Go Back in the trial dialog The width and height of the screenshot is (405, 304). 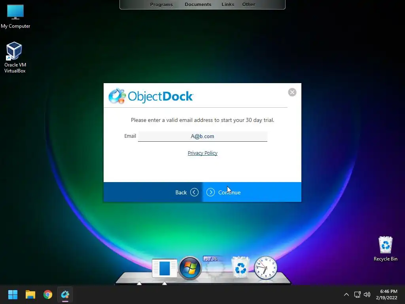[187, 192]
